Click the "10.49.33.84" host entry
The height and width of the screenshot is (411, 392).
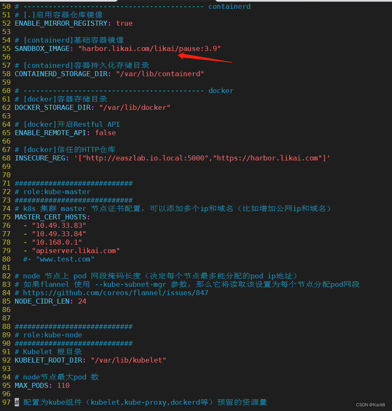click(x=59, y=234)
